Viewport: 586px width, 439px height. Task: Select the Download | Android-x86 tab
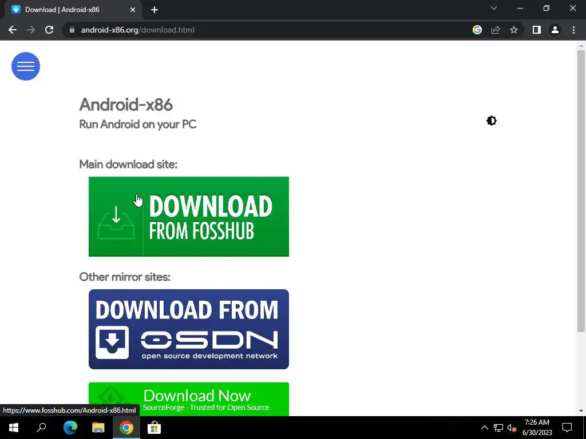click(73, 10)
